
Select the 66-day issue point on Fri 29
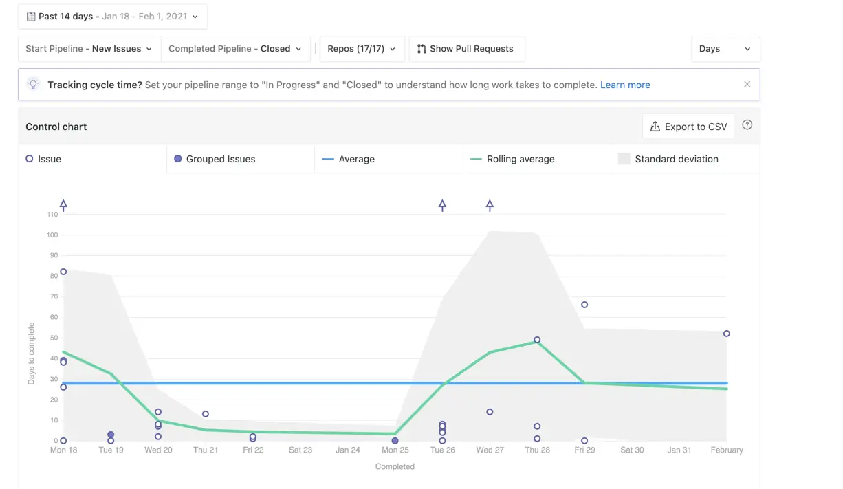[x=584, y=305]
